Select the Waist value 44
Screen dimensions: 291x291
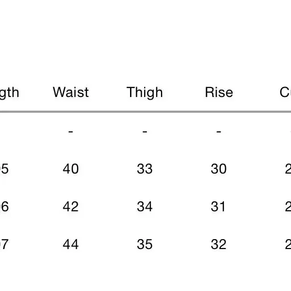click(x=71, y=244)
